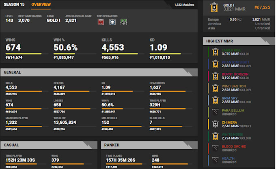Open the Blood Orchid season link

tap(234, 146)
